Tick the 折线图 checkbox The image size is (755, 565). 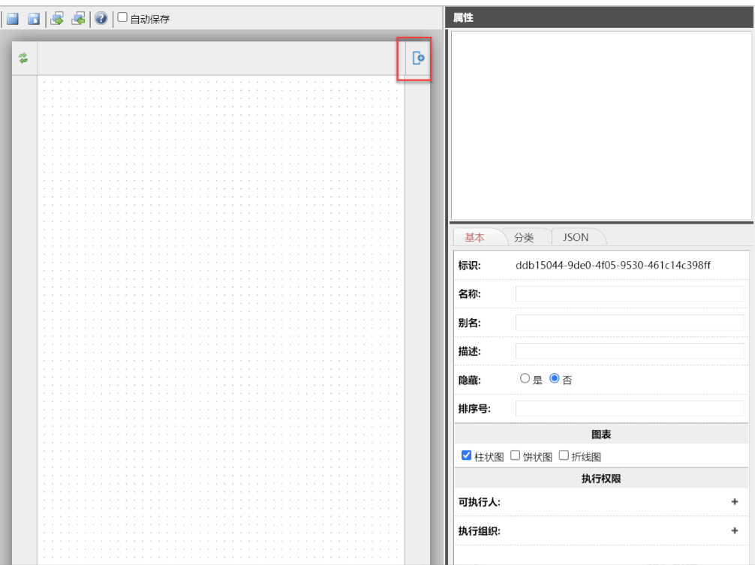(x=564, y=455)
